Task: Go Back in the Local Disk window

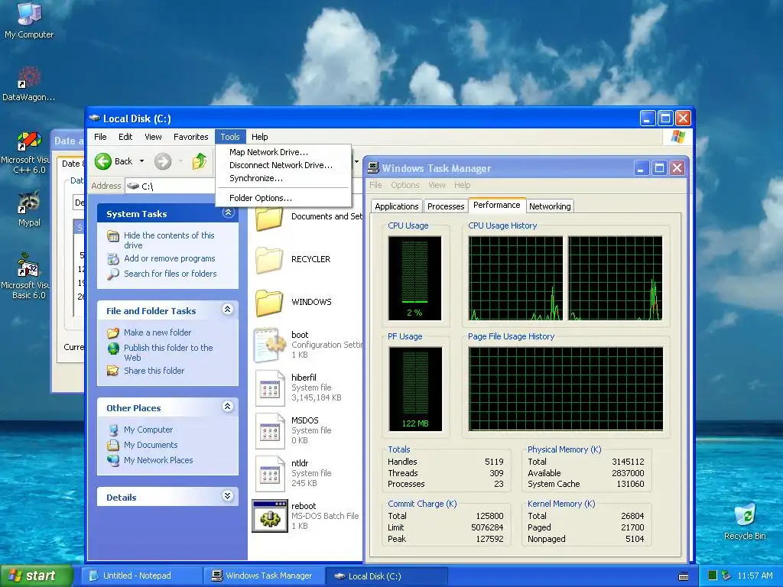Action: (114, 161)
